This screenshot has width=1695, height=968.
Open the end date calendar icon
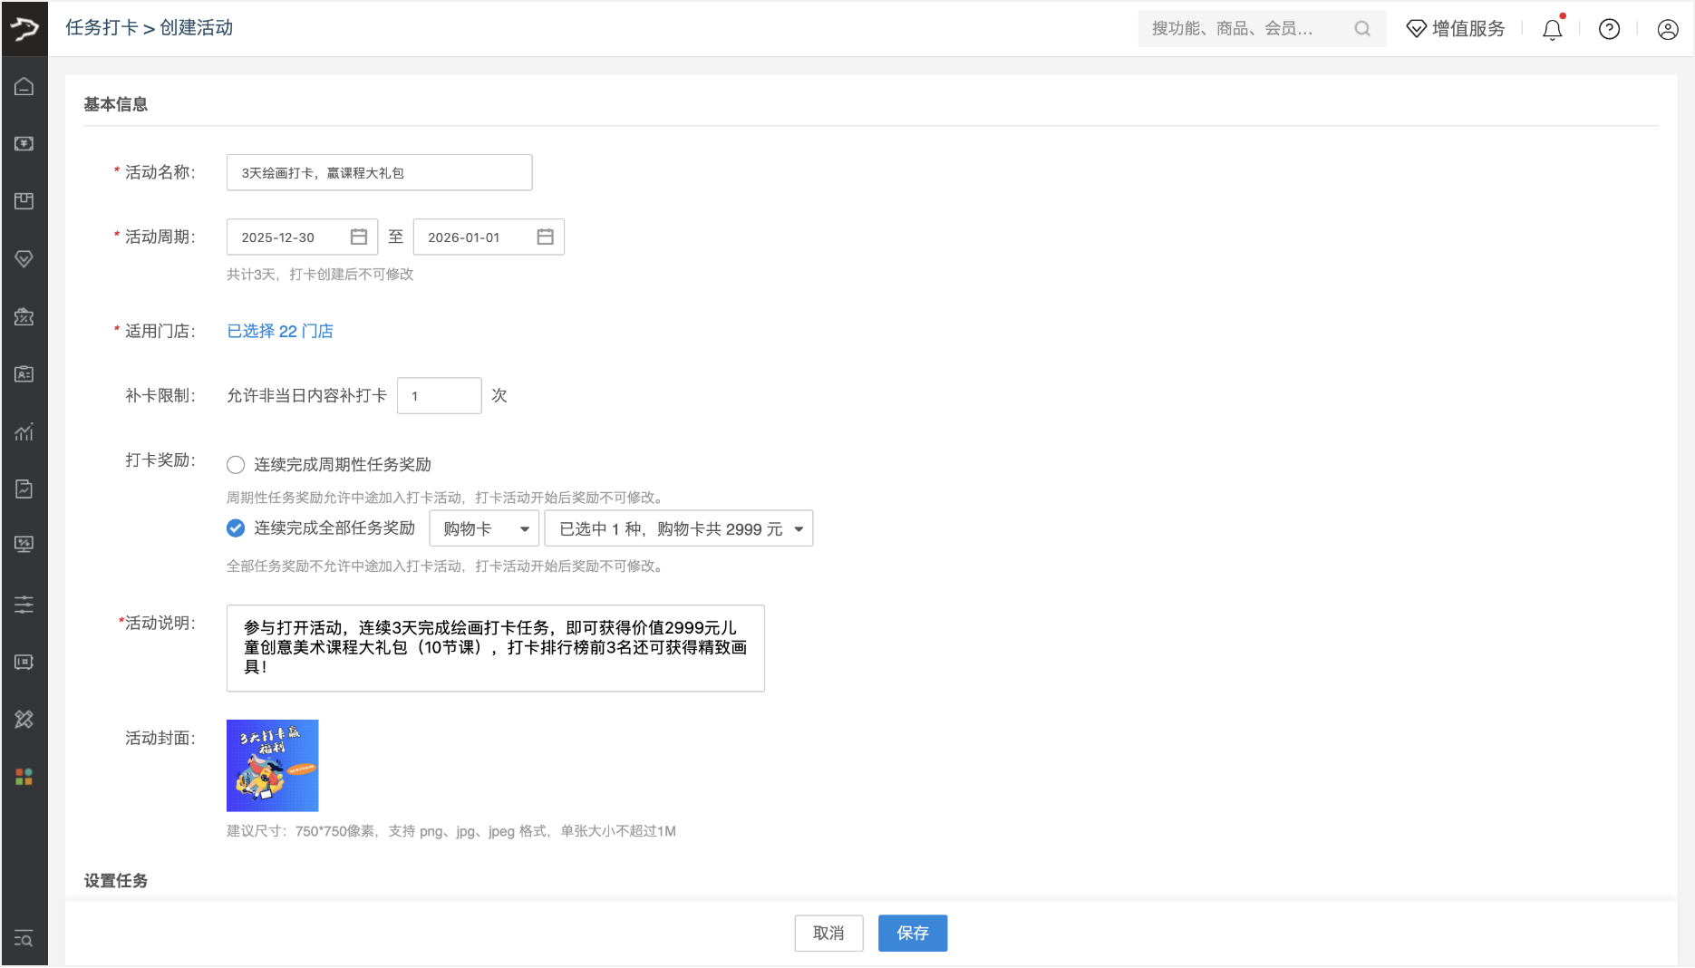[545, 237]
